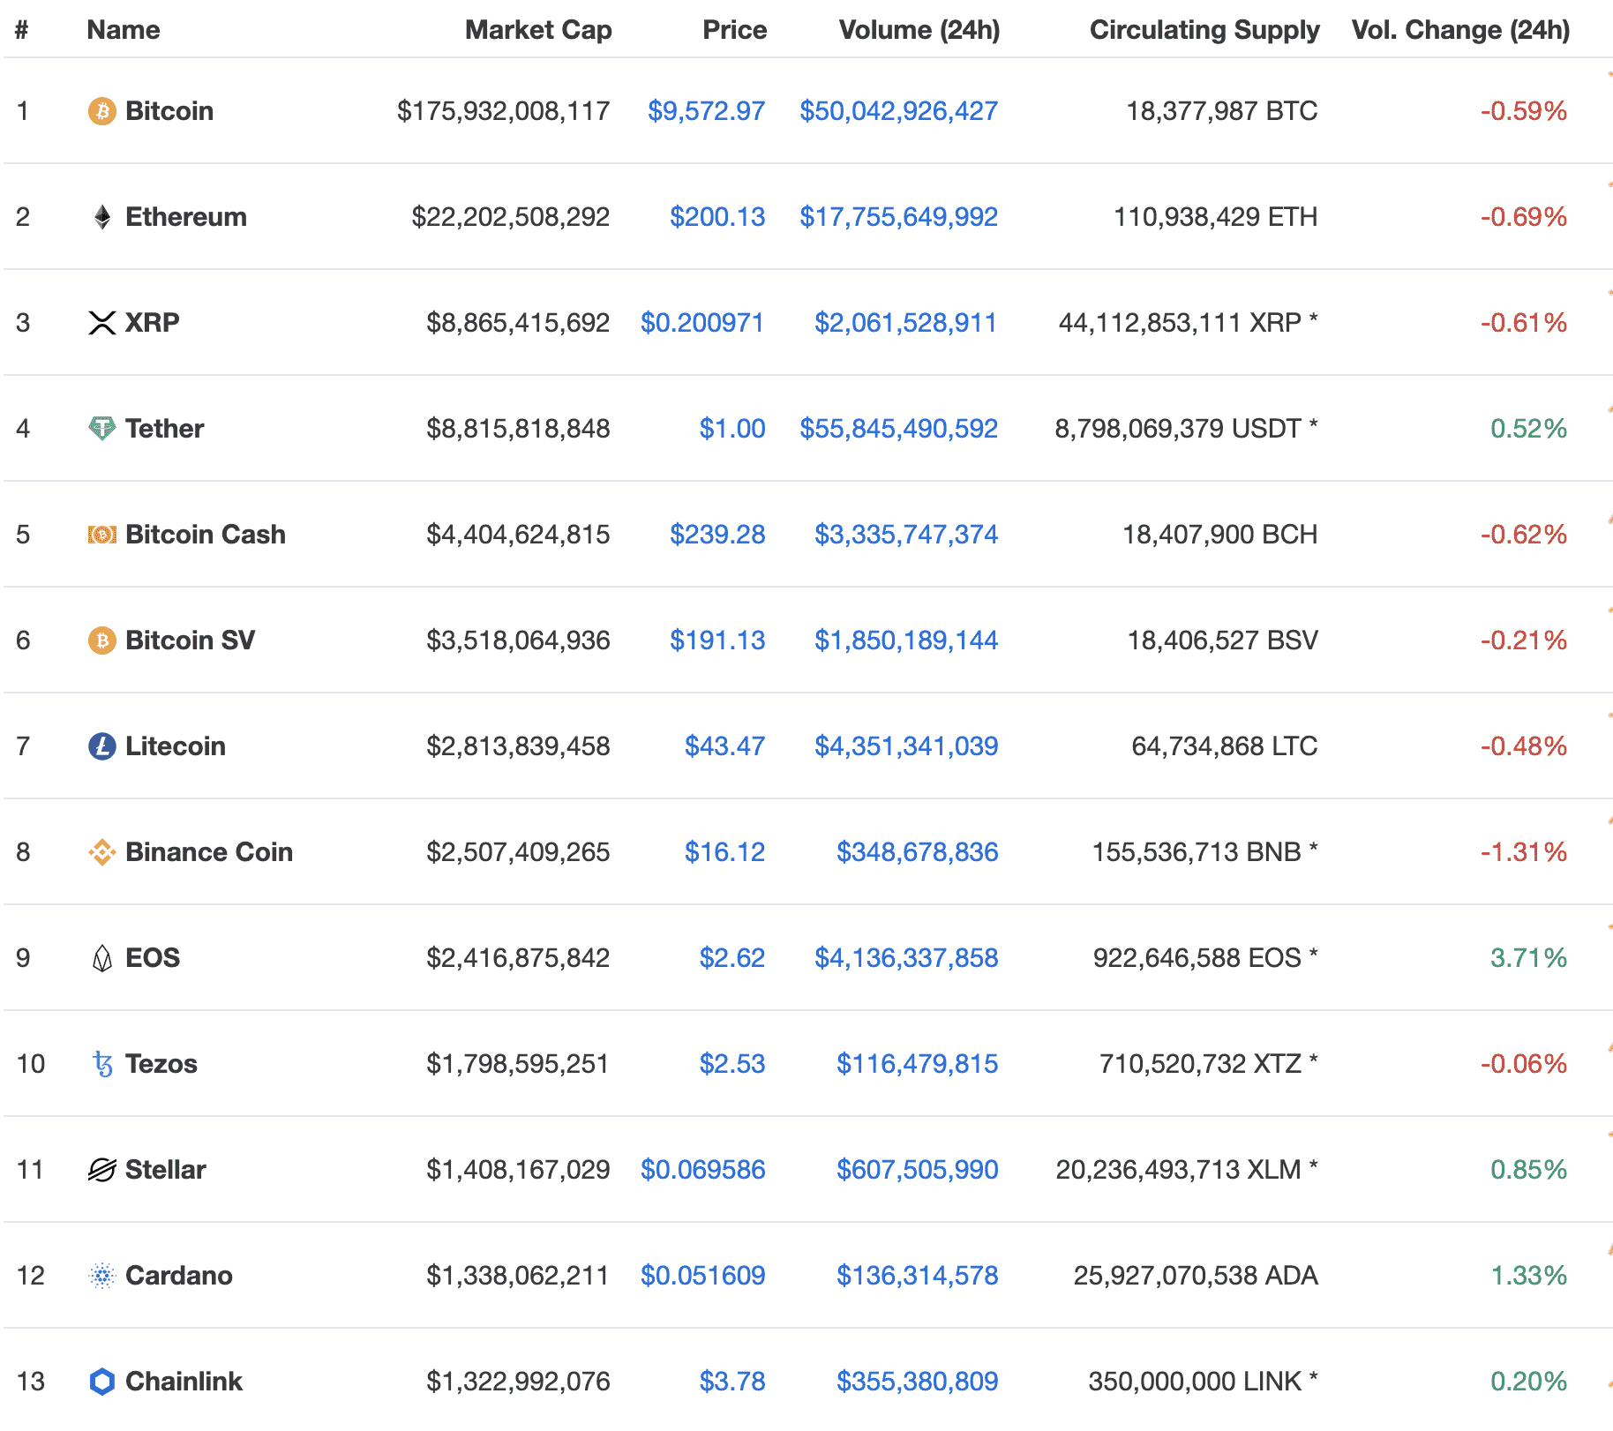Click Ethereum price $200.13
The width and height of the screenshot is (1613, 1431).
coord(717,217)
